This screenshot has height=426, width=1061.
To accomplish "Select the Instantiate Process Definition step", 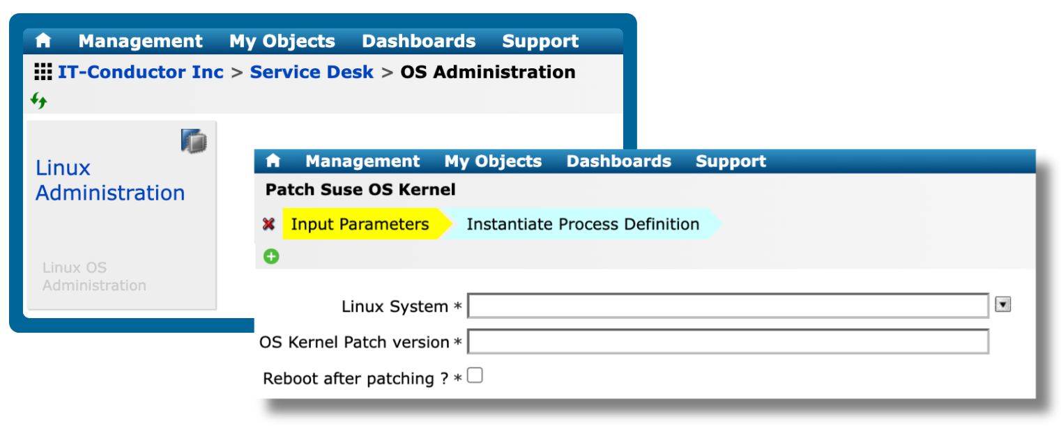I will (x=582, y=224).
